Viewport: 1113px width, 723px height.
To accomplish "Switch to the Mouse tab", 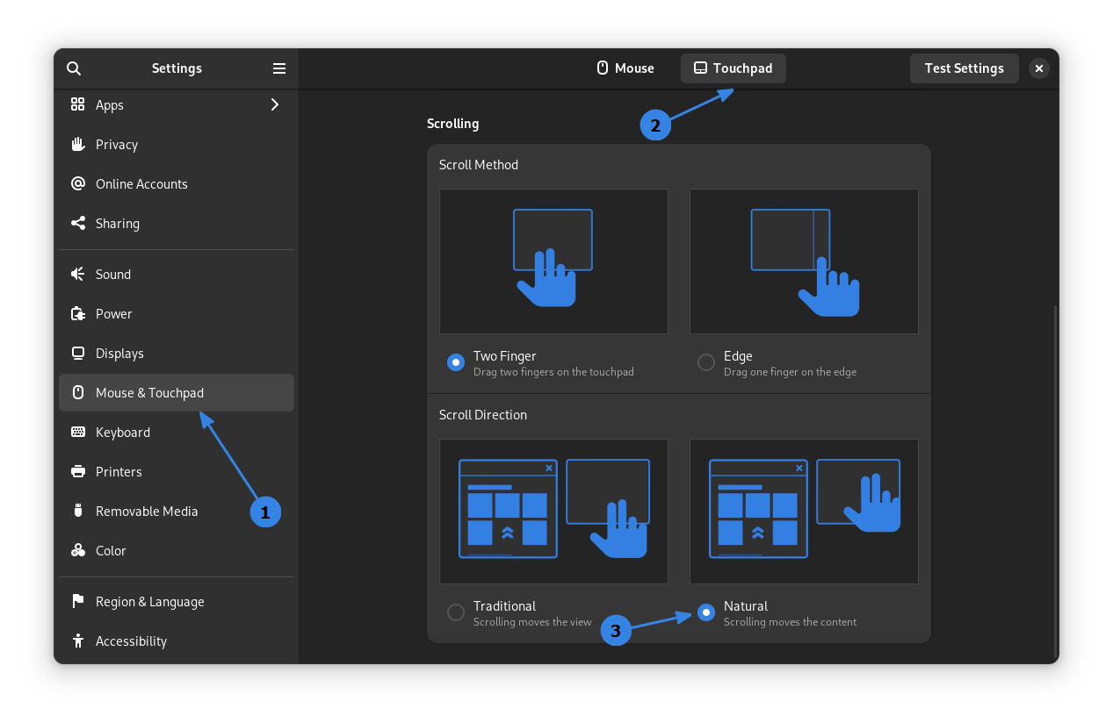I will point(625,68).
